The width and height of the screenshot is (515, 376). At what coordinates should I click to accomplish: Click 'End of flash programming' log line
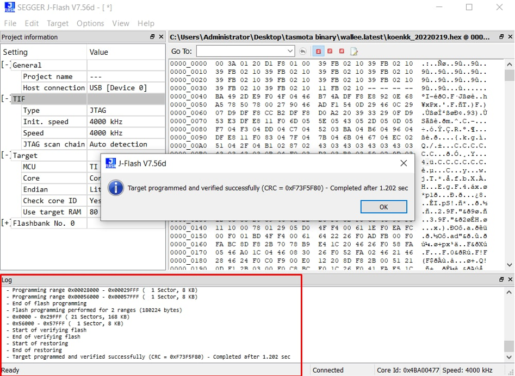[49, 303]
